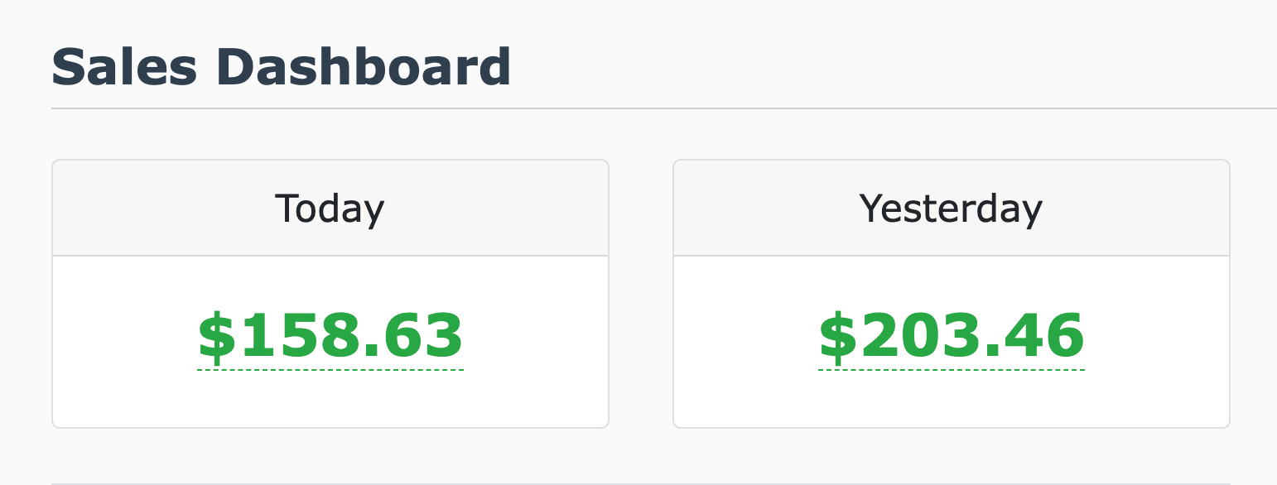This screenshot has height=485, width=1277.
Task: Click the dollar sign in yesterday's amount
Action: (838, 337)
